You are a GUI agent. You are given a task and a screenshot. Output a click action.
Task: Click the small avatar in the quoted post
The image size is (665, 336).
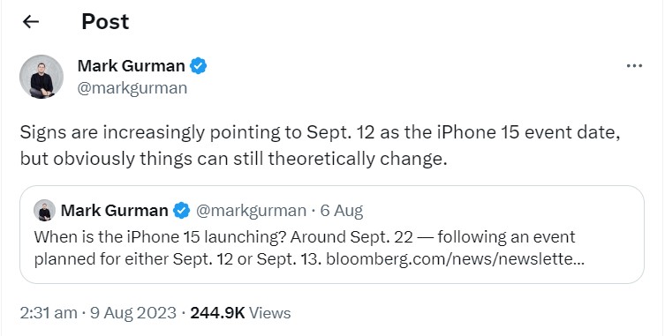point(44,211)
